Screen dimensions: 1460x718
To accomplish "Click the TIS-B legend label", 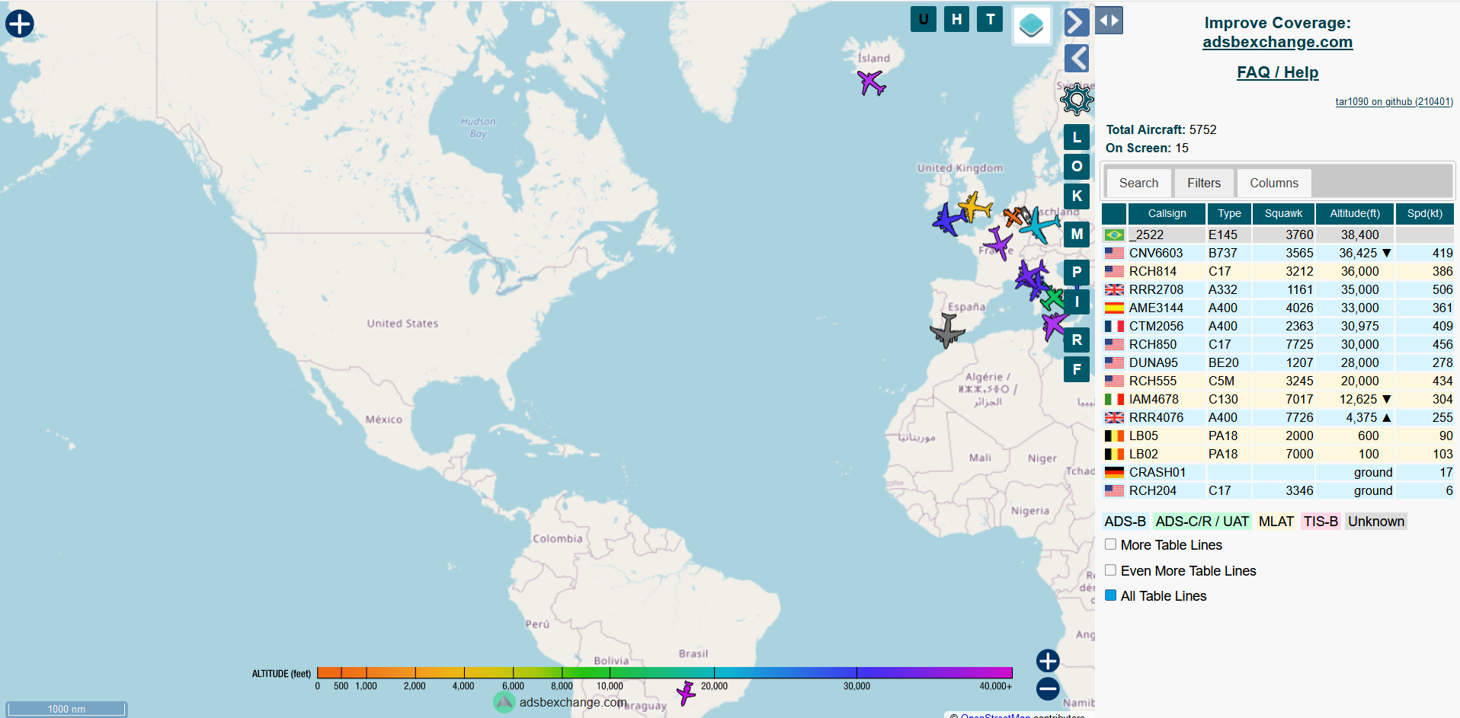I will click(1321, 522).
